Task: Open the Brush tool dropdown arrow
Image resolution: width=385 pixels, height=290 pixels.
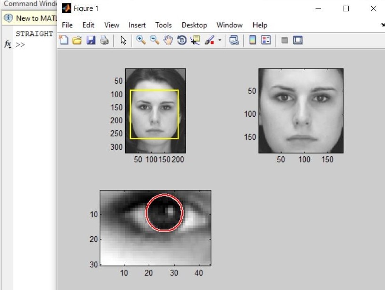Action: (x=220, y=41)
